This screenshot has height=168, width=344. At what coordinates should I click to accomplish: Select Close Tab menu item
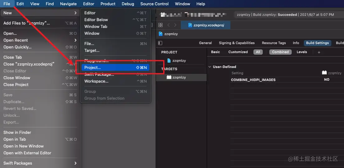tap(40, 57)
